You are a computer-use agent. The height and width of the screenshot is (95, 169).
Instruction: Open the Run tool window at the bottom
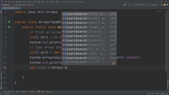click(18, 92)
